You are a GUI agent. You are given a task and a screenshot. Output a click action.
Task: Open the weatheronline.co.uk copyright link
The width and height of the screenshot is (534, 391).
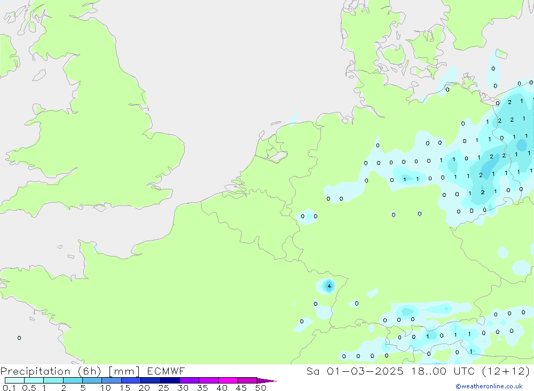click(489, 386)
